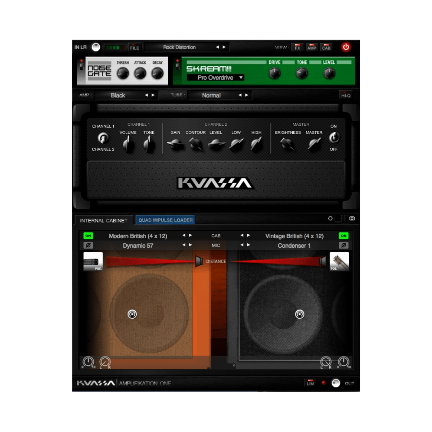The width and height of the screenshot is (432, 432).
Task: Select next mic after Dynamic 57
Action: click(190, 245)
